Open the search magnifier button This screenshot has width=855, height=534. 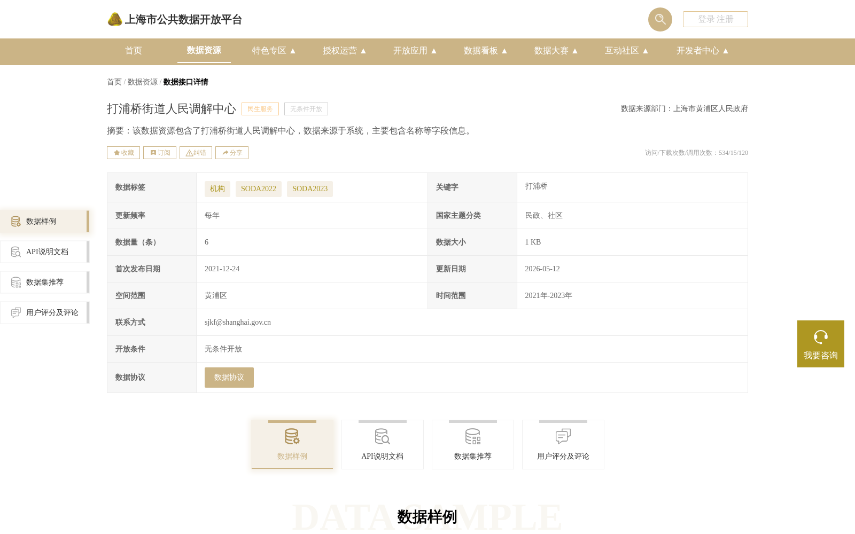[660, 19]
